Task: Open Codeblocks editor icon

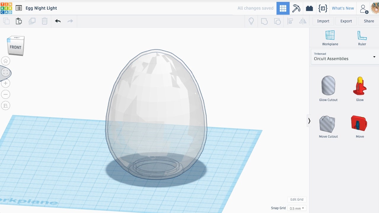Action: [x=322, y=8]
